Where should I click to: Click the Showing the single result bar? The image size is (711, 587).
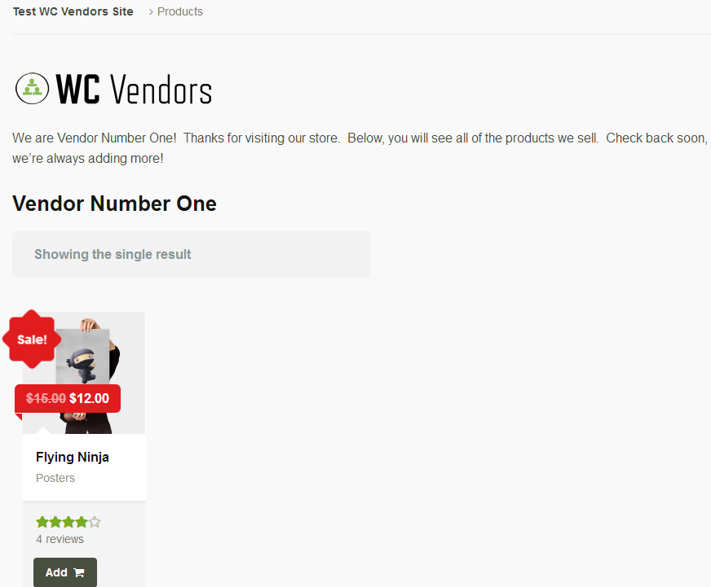pos(191,254)
